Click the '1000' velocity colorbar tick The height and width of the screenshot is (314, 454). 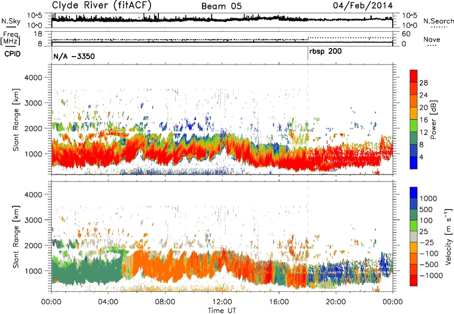point(428,198)
